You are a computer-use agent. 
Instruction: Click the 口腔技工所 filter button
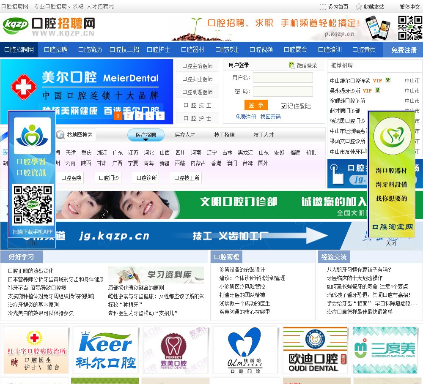click(187, 178)
